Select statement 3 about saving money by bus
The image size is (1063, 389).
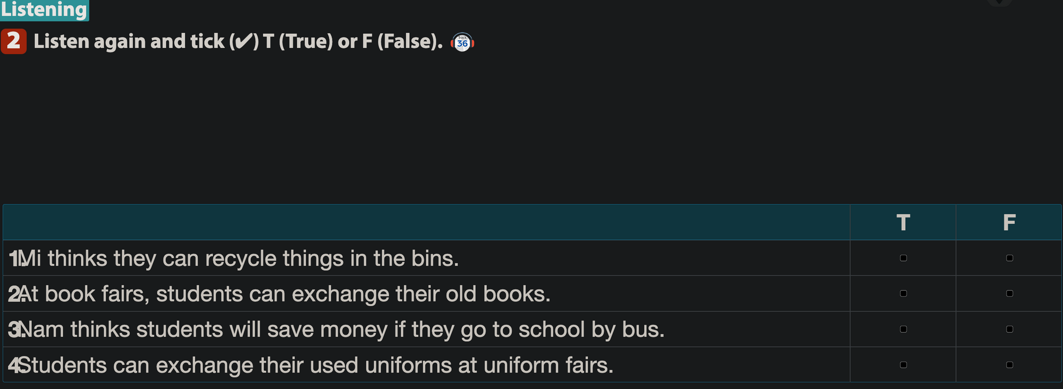click(336, 330)
